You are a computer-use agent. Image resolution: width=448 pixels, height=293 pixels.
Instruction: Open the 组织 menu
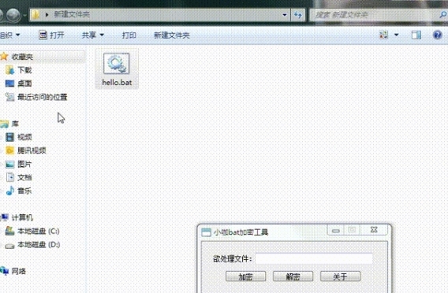click(9, 35)
